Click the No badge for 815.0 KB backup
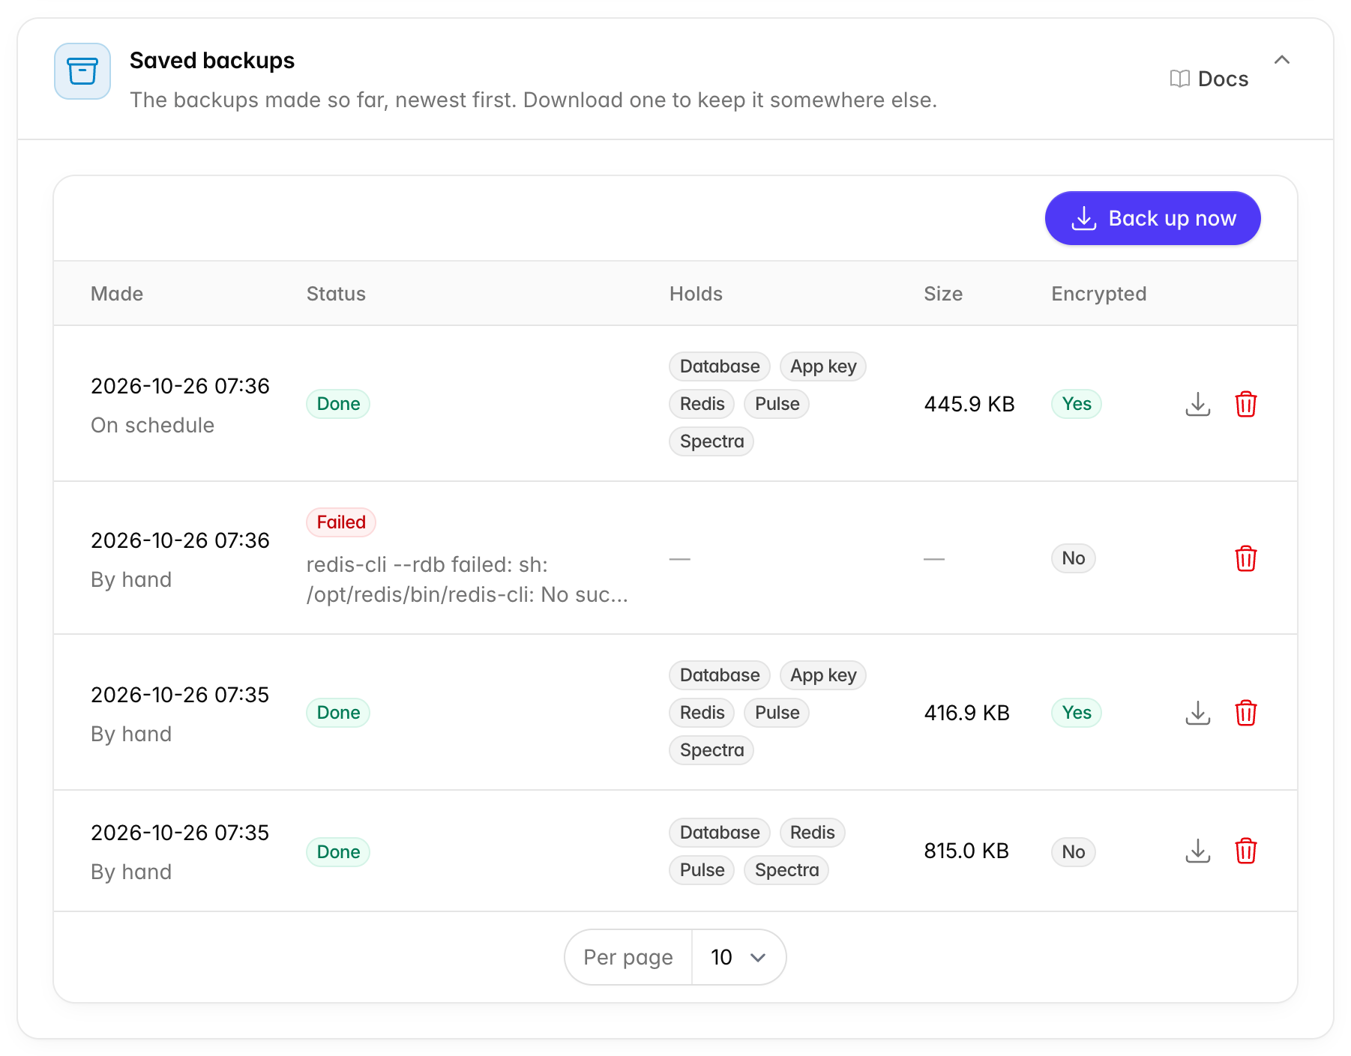 coord(1074,852)
